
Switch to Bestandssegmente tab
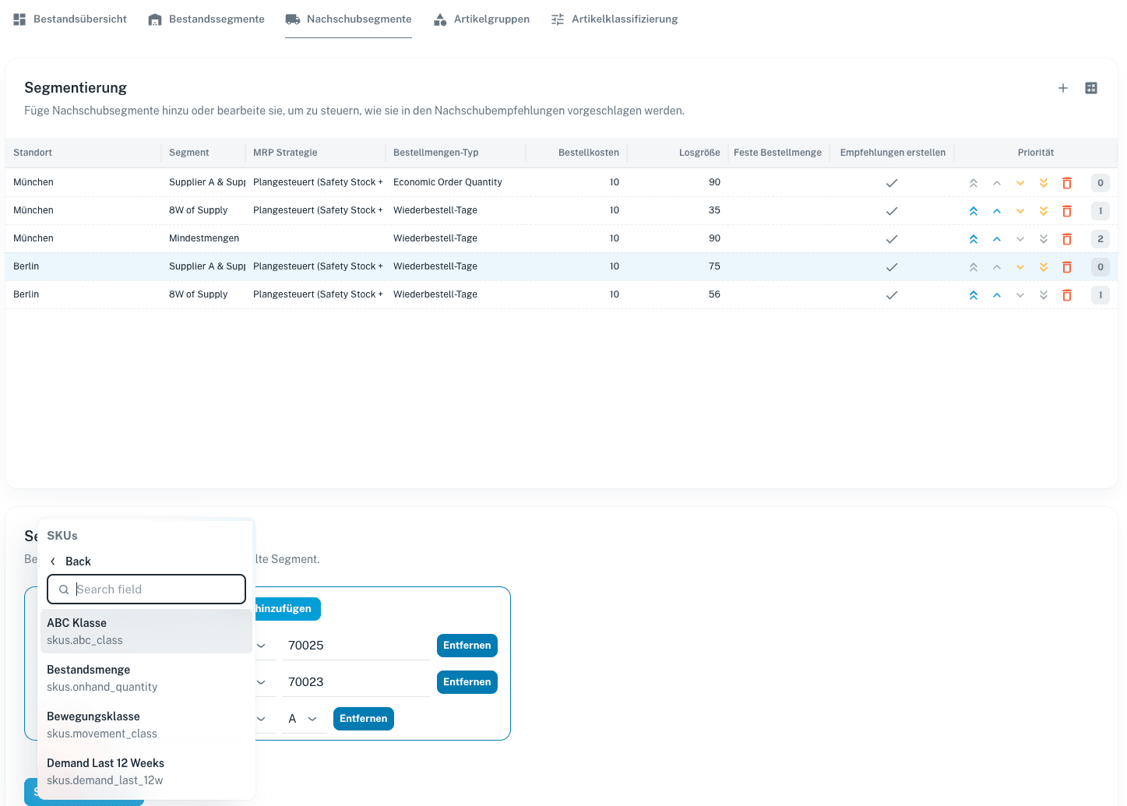pyautogui.click(x=206, y=19)
